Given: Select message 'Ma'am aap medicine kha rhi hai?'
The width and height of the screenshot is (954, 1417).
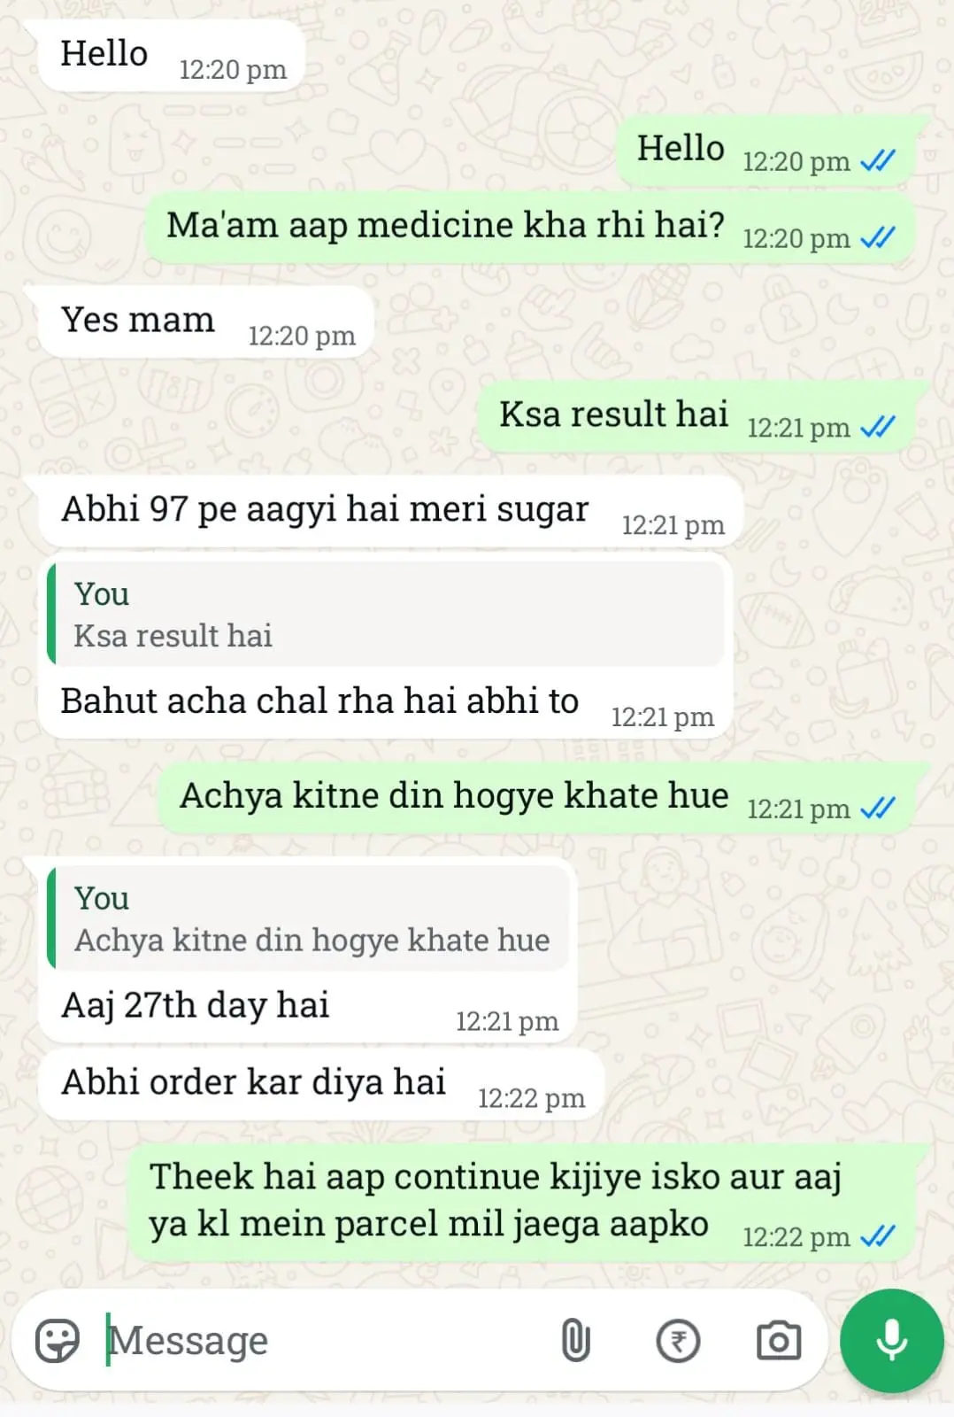Looking at the screenshot, I should (529, 227).
